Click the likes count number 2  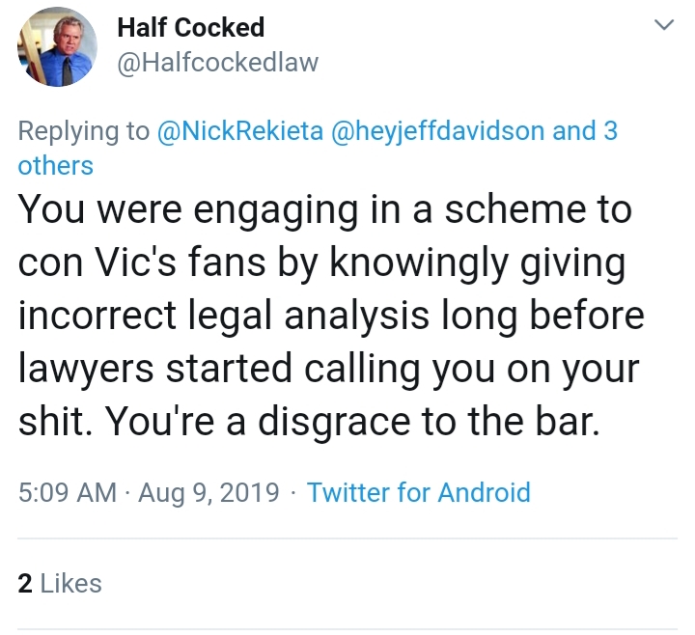coord(25,584)
